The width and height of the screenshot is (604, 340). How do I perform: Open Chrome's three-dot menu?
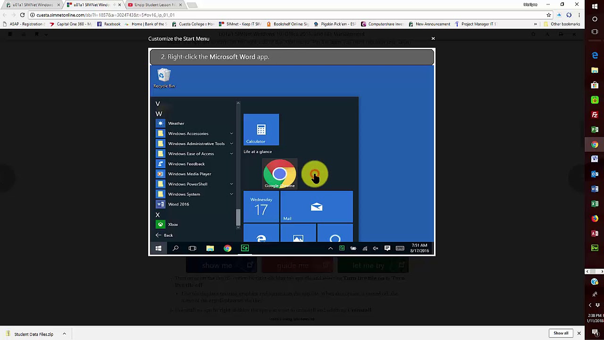point(579,15)
